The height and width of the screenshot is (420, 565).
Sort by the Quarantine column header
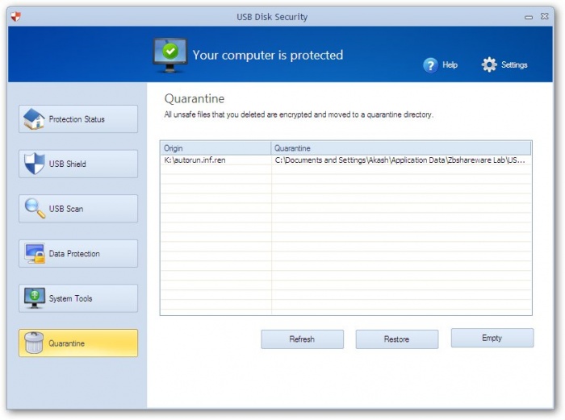coord(401,148)
